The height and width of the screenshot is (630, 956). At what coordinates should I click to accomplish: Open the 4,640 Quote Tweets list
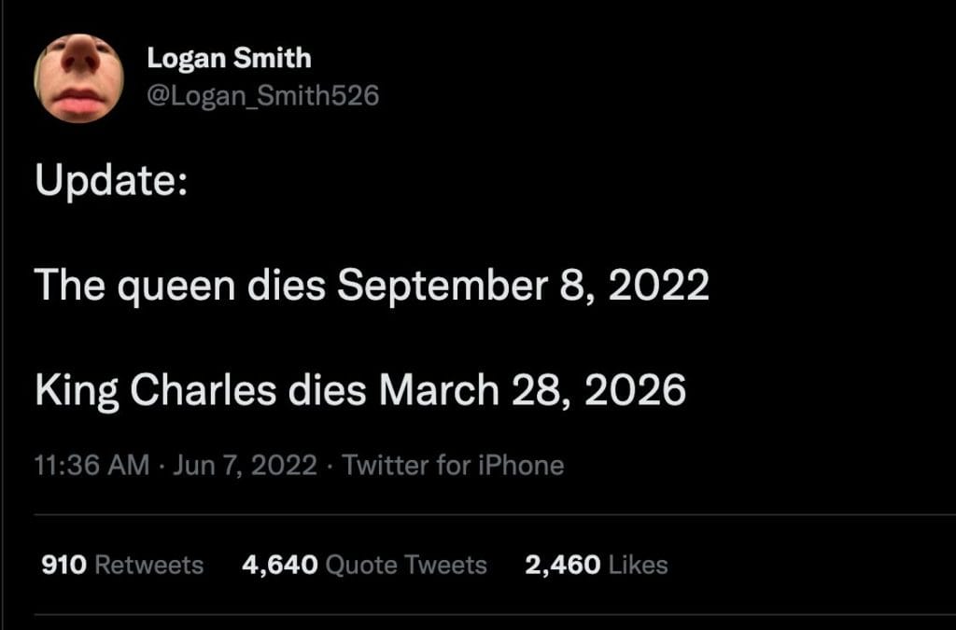[364, 565]
